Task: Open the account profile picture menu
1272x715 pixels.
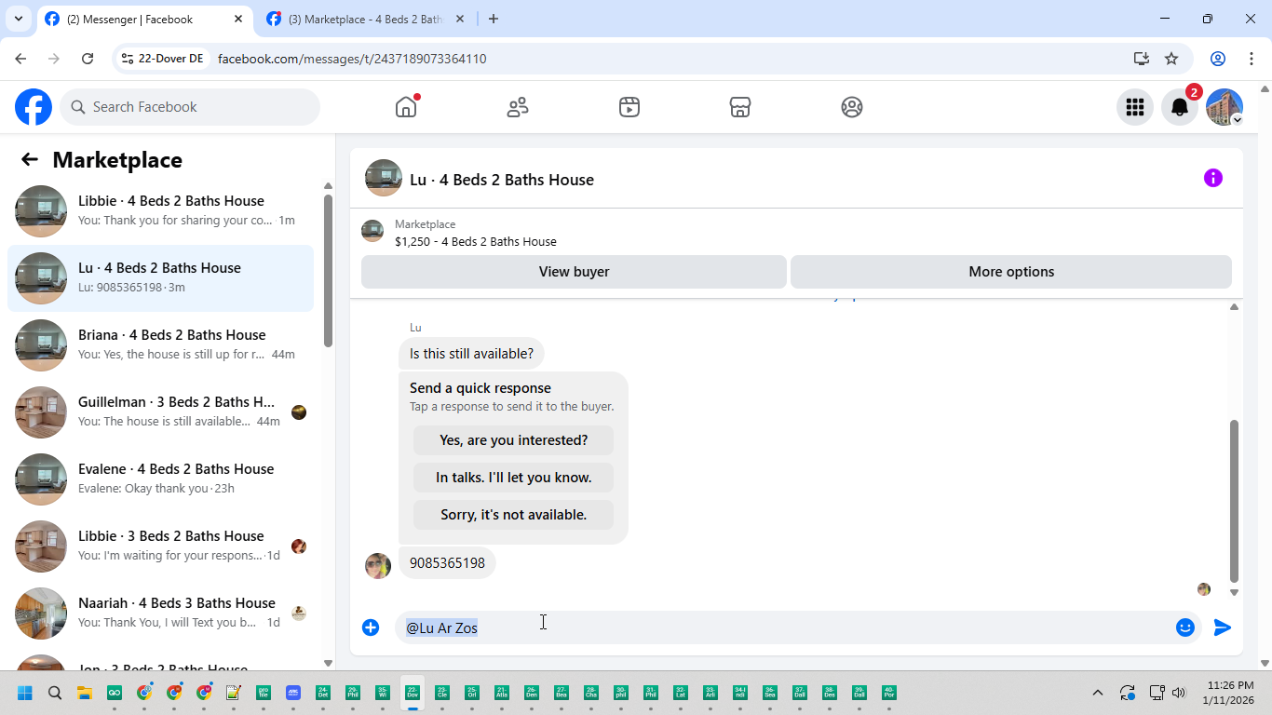Action: 1225,107
